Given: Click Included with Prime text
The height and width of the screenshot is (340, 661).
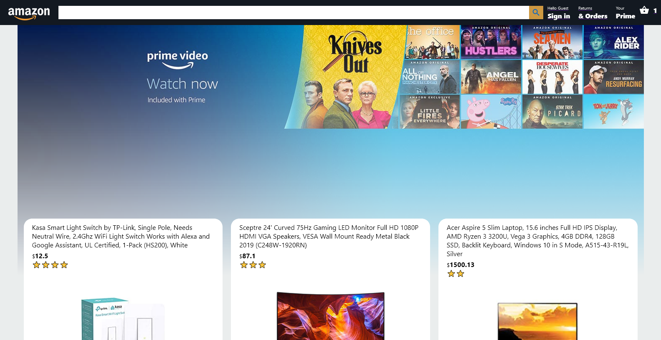Looking at the screenshot, I should point(176,100).
